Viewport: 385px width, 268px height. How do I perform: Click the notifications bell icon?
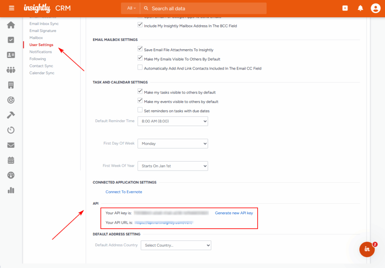360,8
